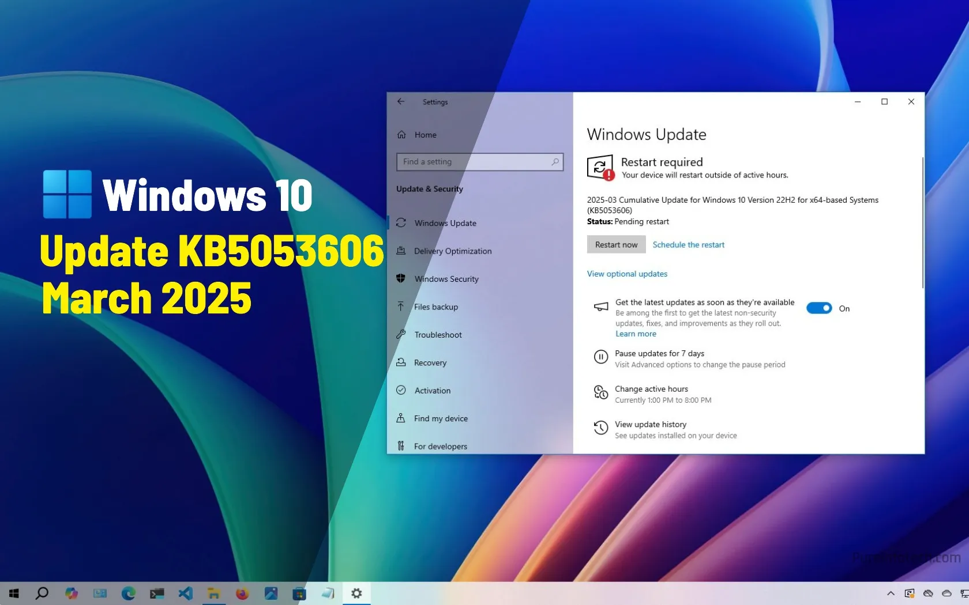Open Delivery Optimization settings
The image size is (969, 605).
[x=452, y=251]
